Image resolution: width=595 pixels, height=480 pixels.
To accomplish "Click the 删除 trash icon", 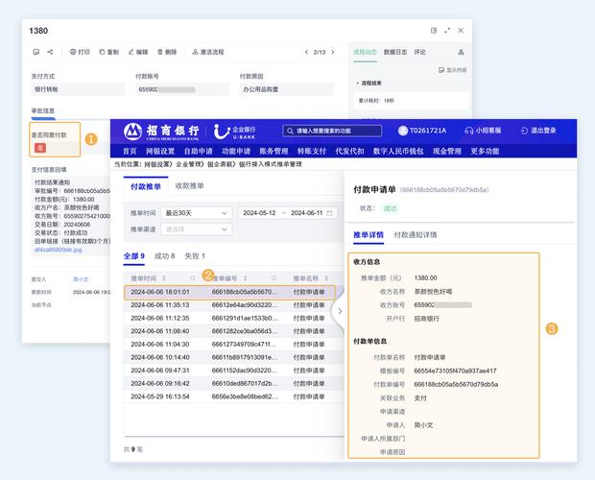I will coord(159,52).
